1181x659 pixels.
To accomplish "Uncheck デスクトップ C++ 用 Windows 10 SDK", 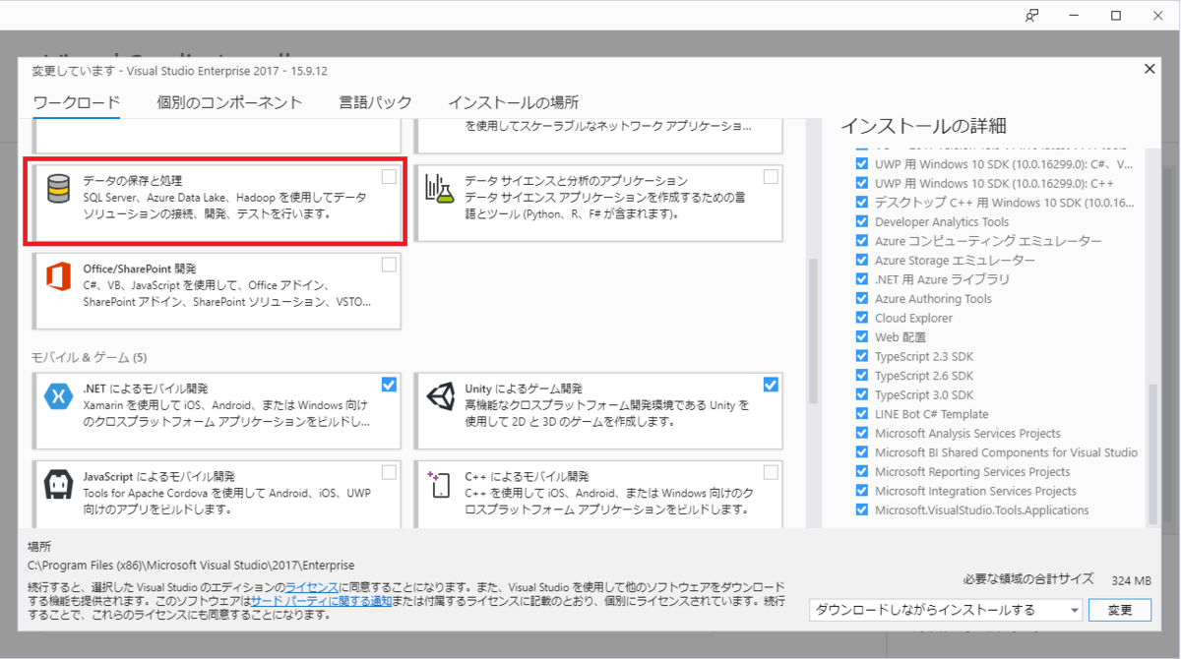I will (862, 203).
